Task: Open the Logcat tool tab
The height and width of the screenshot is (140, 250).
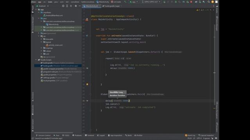Action: point(101,135)
